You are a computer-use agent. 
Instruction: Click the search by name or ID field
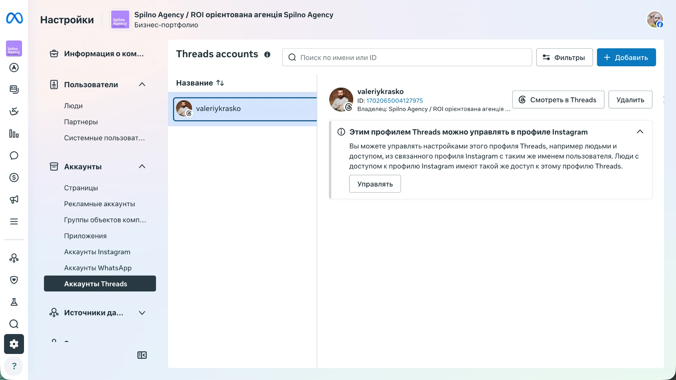coord(407,57)
